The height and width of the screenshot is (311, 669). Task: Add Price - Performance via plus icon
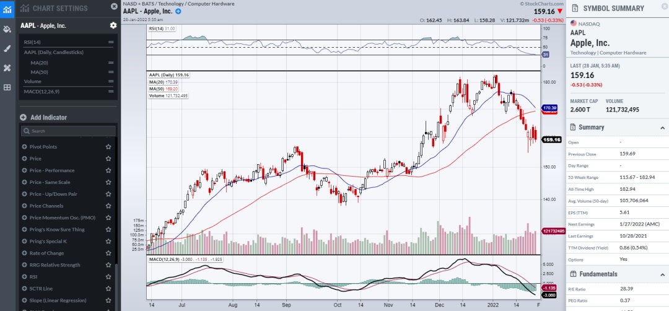click(x=24, y=170)
